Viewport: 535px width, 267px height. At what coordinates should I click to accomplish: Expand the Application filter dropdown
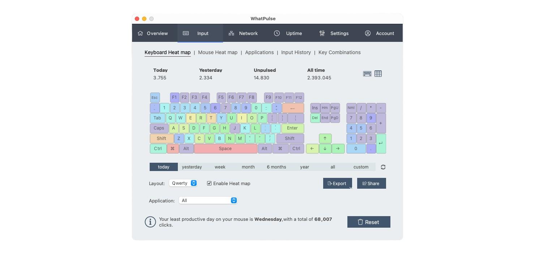(234, 200)
